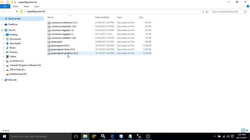Open Task View from the taskbar

click(x=76, y=136)
